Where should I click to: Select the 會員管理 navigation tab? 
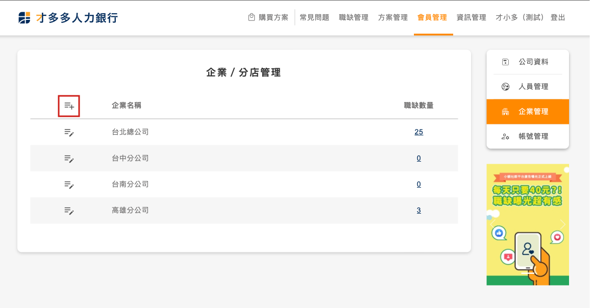(432, 17)
